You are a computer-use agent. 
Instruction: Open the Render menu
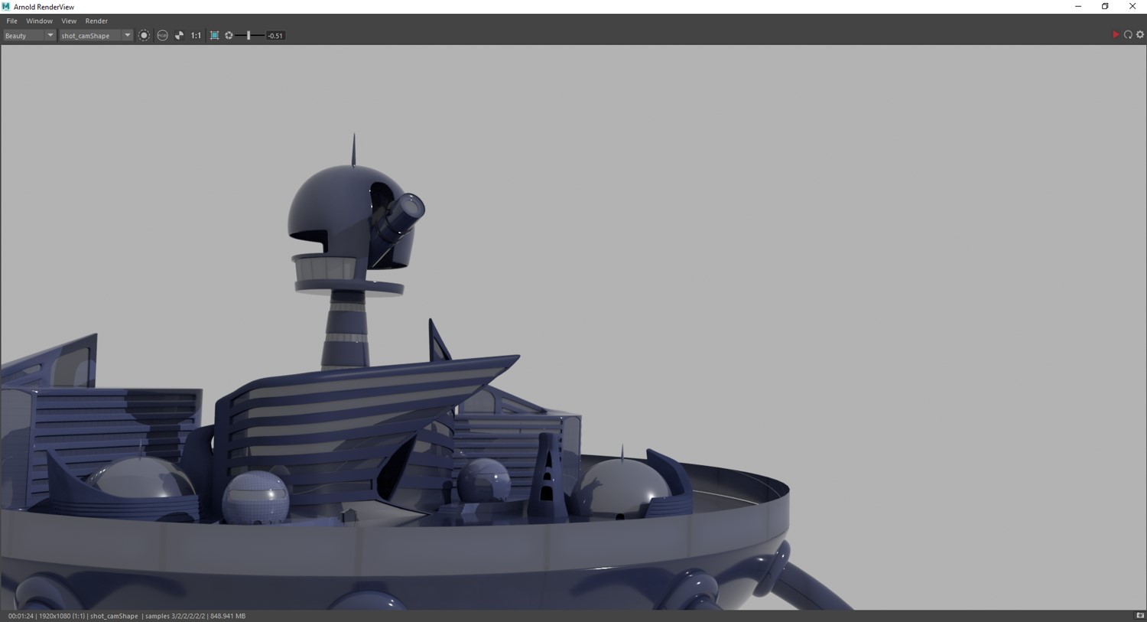[96, 21]
